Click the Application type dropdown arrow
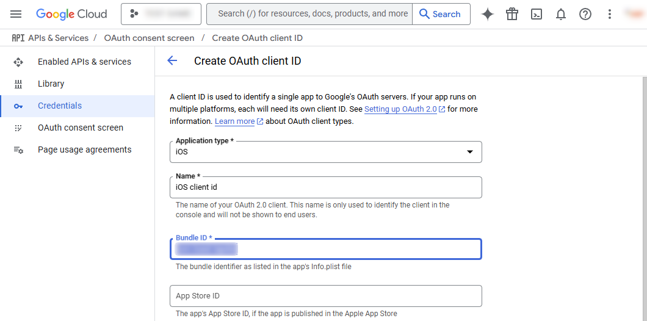Image resolution: width=647 pixels, height=321 pixels. 469,152
